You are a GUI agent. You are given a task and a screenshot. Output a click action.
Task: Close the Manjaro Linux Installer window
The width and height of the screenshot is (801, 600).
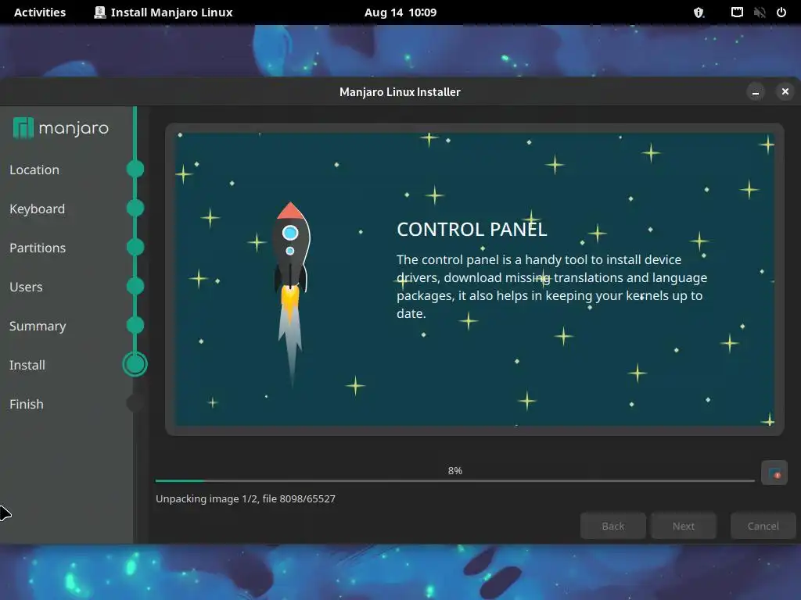(x=785, y=91)
